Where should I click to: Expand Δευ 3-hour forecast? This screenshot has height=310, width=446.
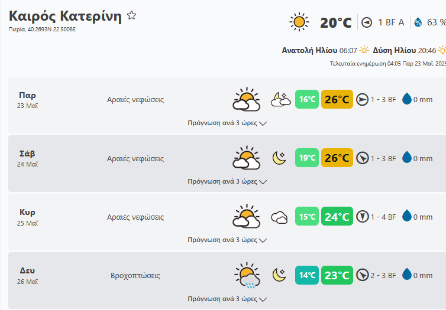(x=228, y=299)
